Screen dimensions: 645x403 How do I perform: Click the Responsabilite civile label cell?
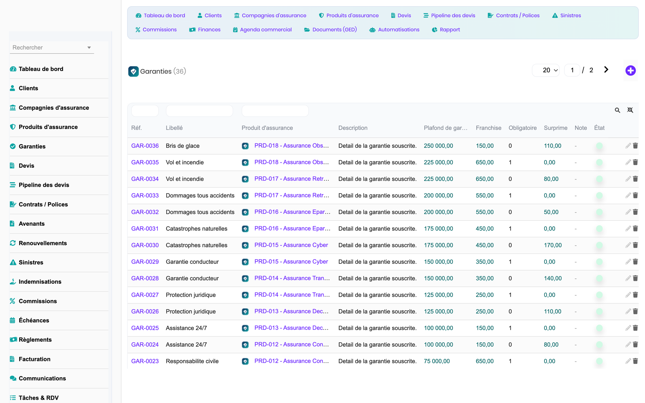[x=192, y=361]
